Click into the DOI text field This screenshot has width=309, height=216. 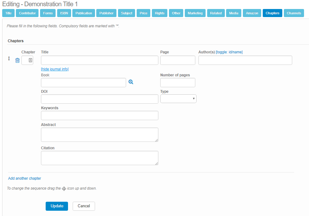point(99,99)
